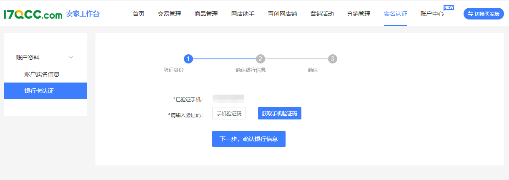The width and height of the screenshot is (509, 180).
Task: Collapse the 账户资料 sidebar section
Action: click(x=71, y=58)
